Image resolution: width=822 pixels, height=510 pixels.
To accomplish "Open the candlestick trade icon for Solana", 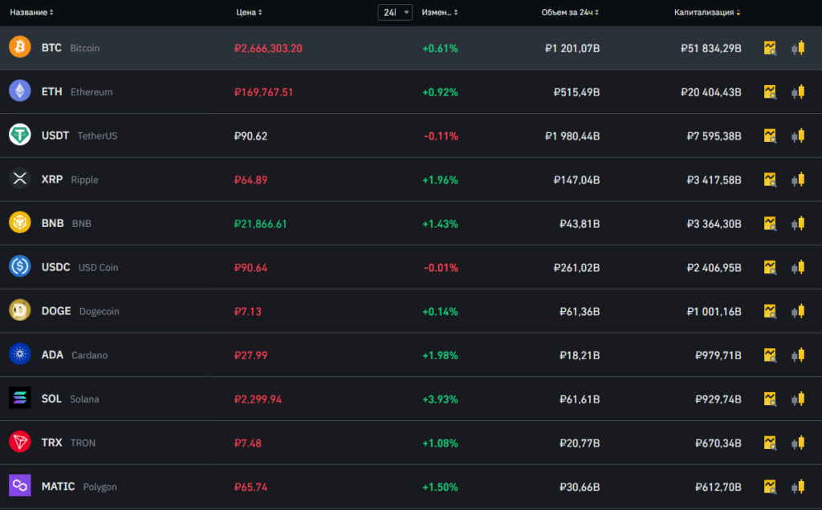I will pos(797,399).
